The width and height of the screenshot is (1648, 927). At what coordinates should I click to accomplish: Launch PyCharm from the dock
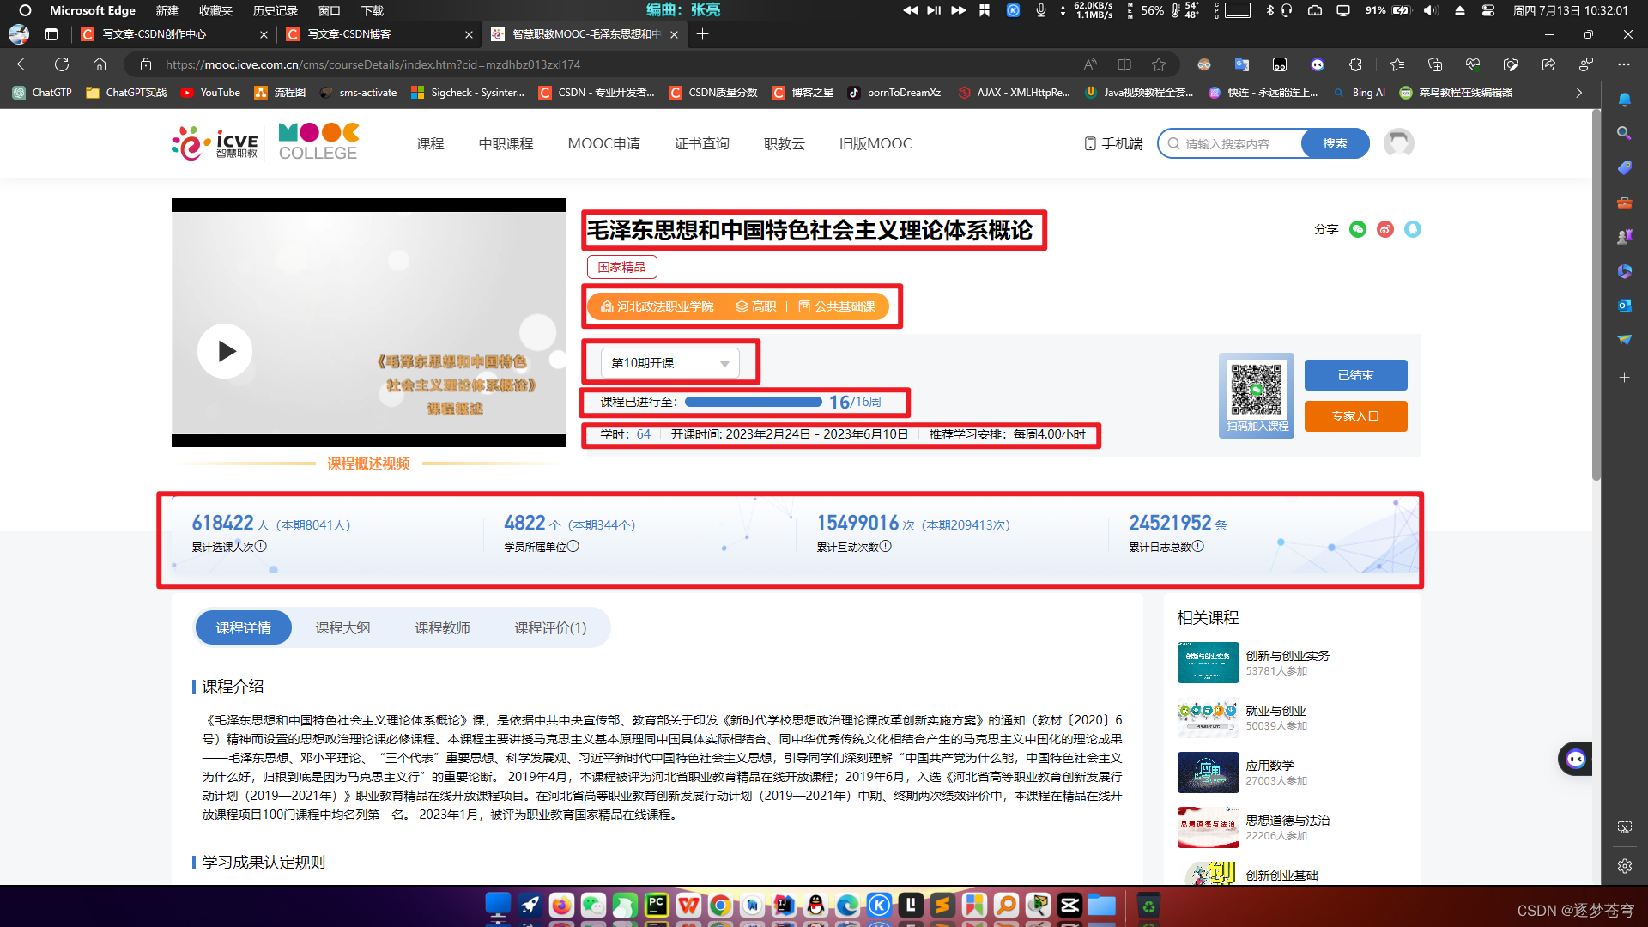point(657,905)
